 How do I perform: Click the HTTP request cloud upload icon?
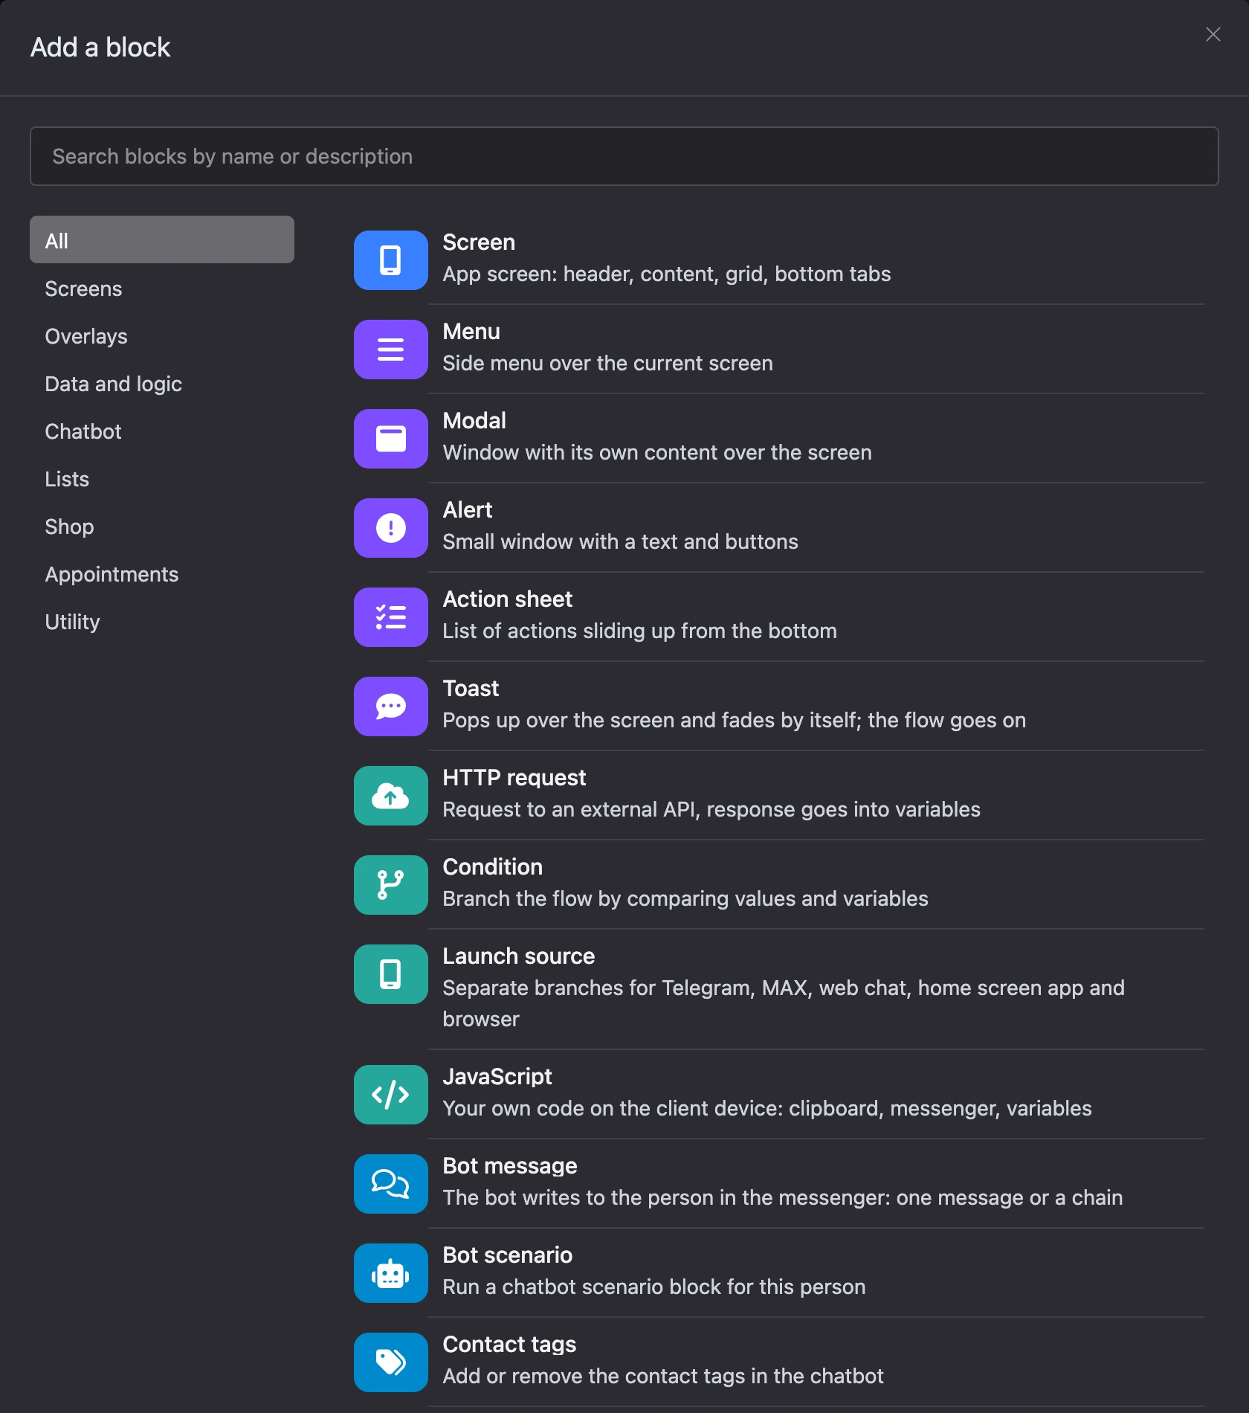click(390, 796)
